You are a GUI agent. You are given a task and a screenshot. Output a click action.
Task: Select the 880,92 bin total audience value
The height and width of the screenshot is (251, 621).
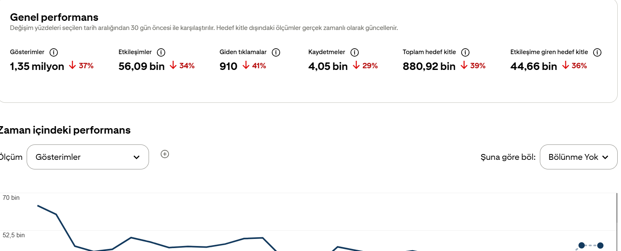(429, 66)
